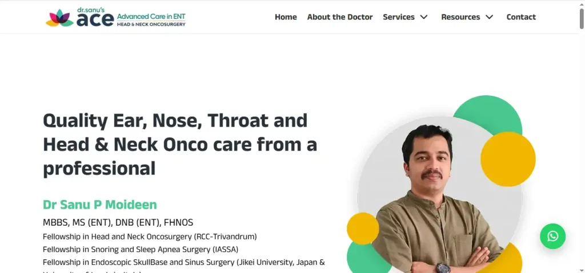This screenshot has height=273, width=585.
Task: Click the "Advanced Care in ENT" tagline
Action: (x=151, y=17)
